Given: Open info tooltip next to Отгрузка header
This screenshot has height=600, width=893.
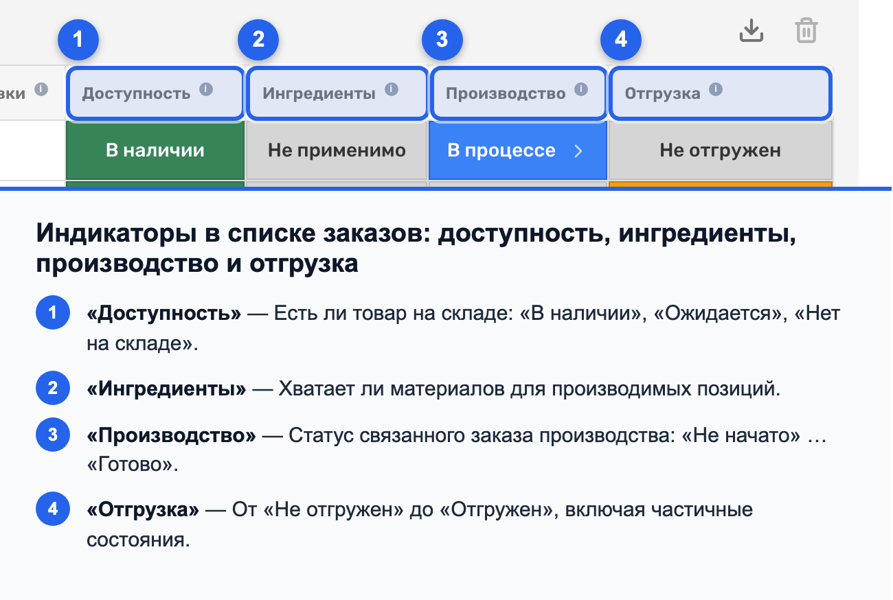Looking at the screenshot, I should pyautogui.click(x=716, y=89).
